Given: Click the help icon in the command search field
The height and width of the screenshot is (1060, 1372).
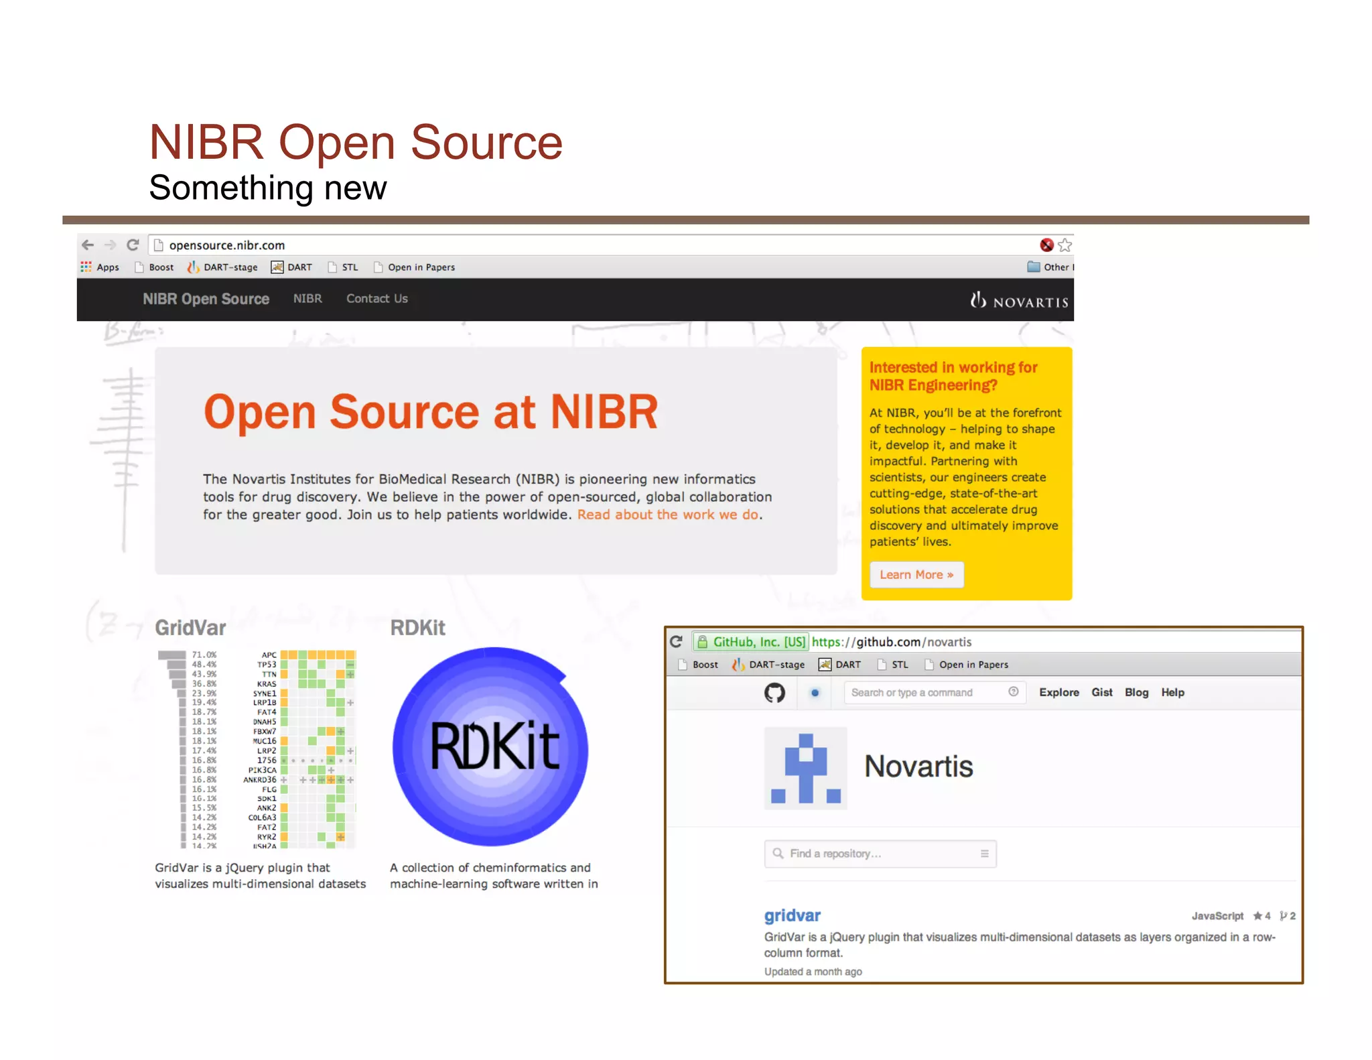Looking at the screenshot, I should [x=1014, y=692].
